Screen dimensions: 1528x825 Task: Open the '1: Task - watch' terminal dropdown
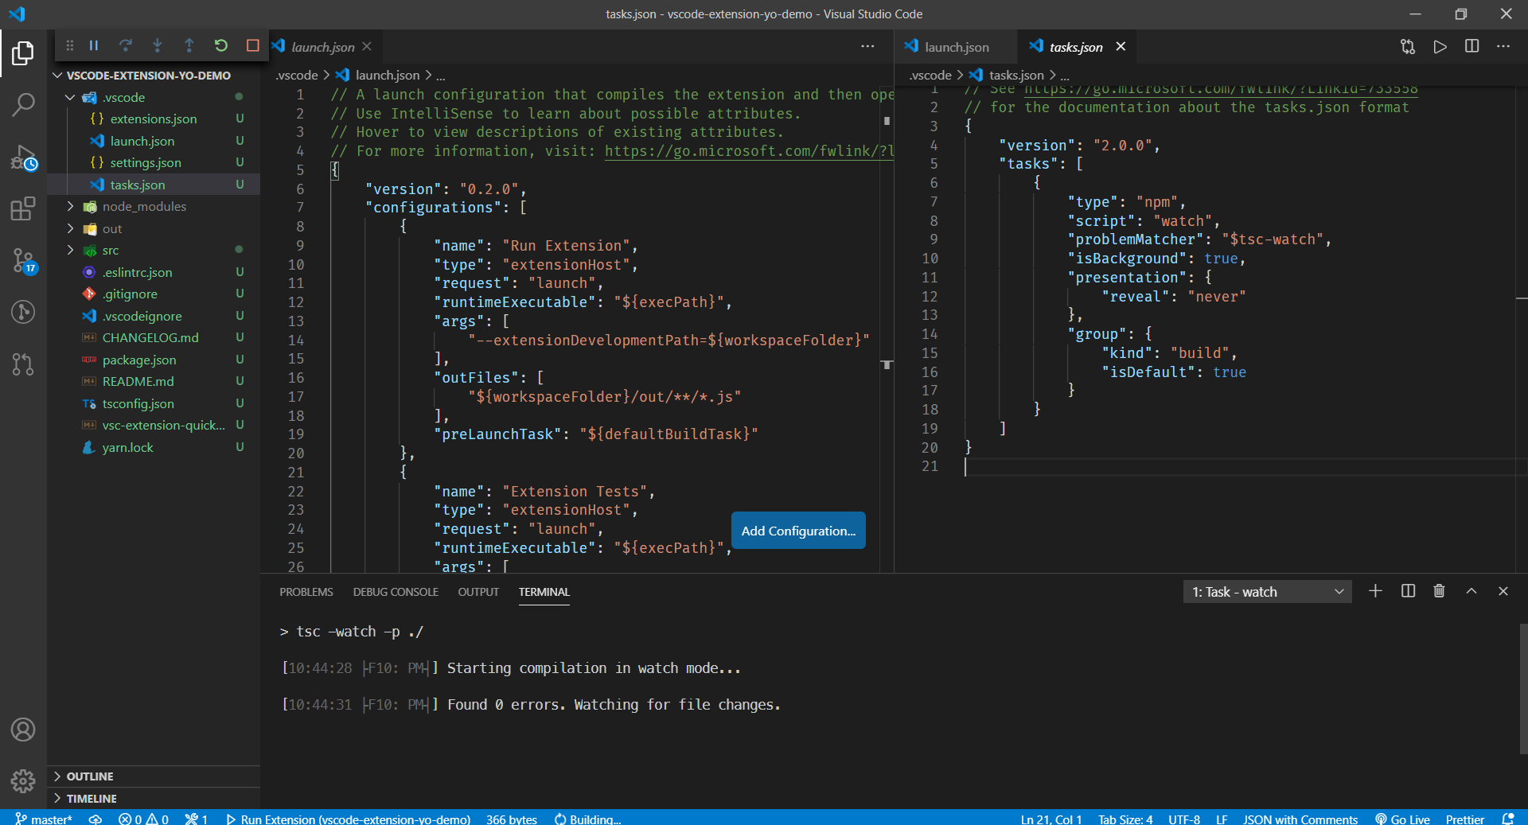coord(1266,591)
